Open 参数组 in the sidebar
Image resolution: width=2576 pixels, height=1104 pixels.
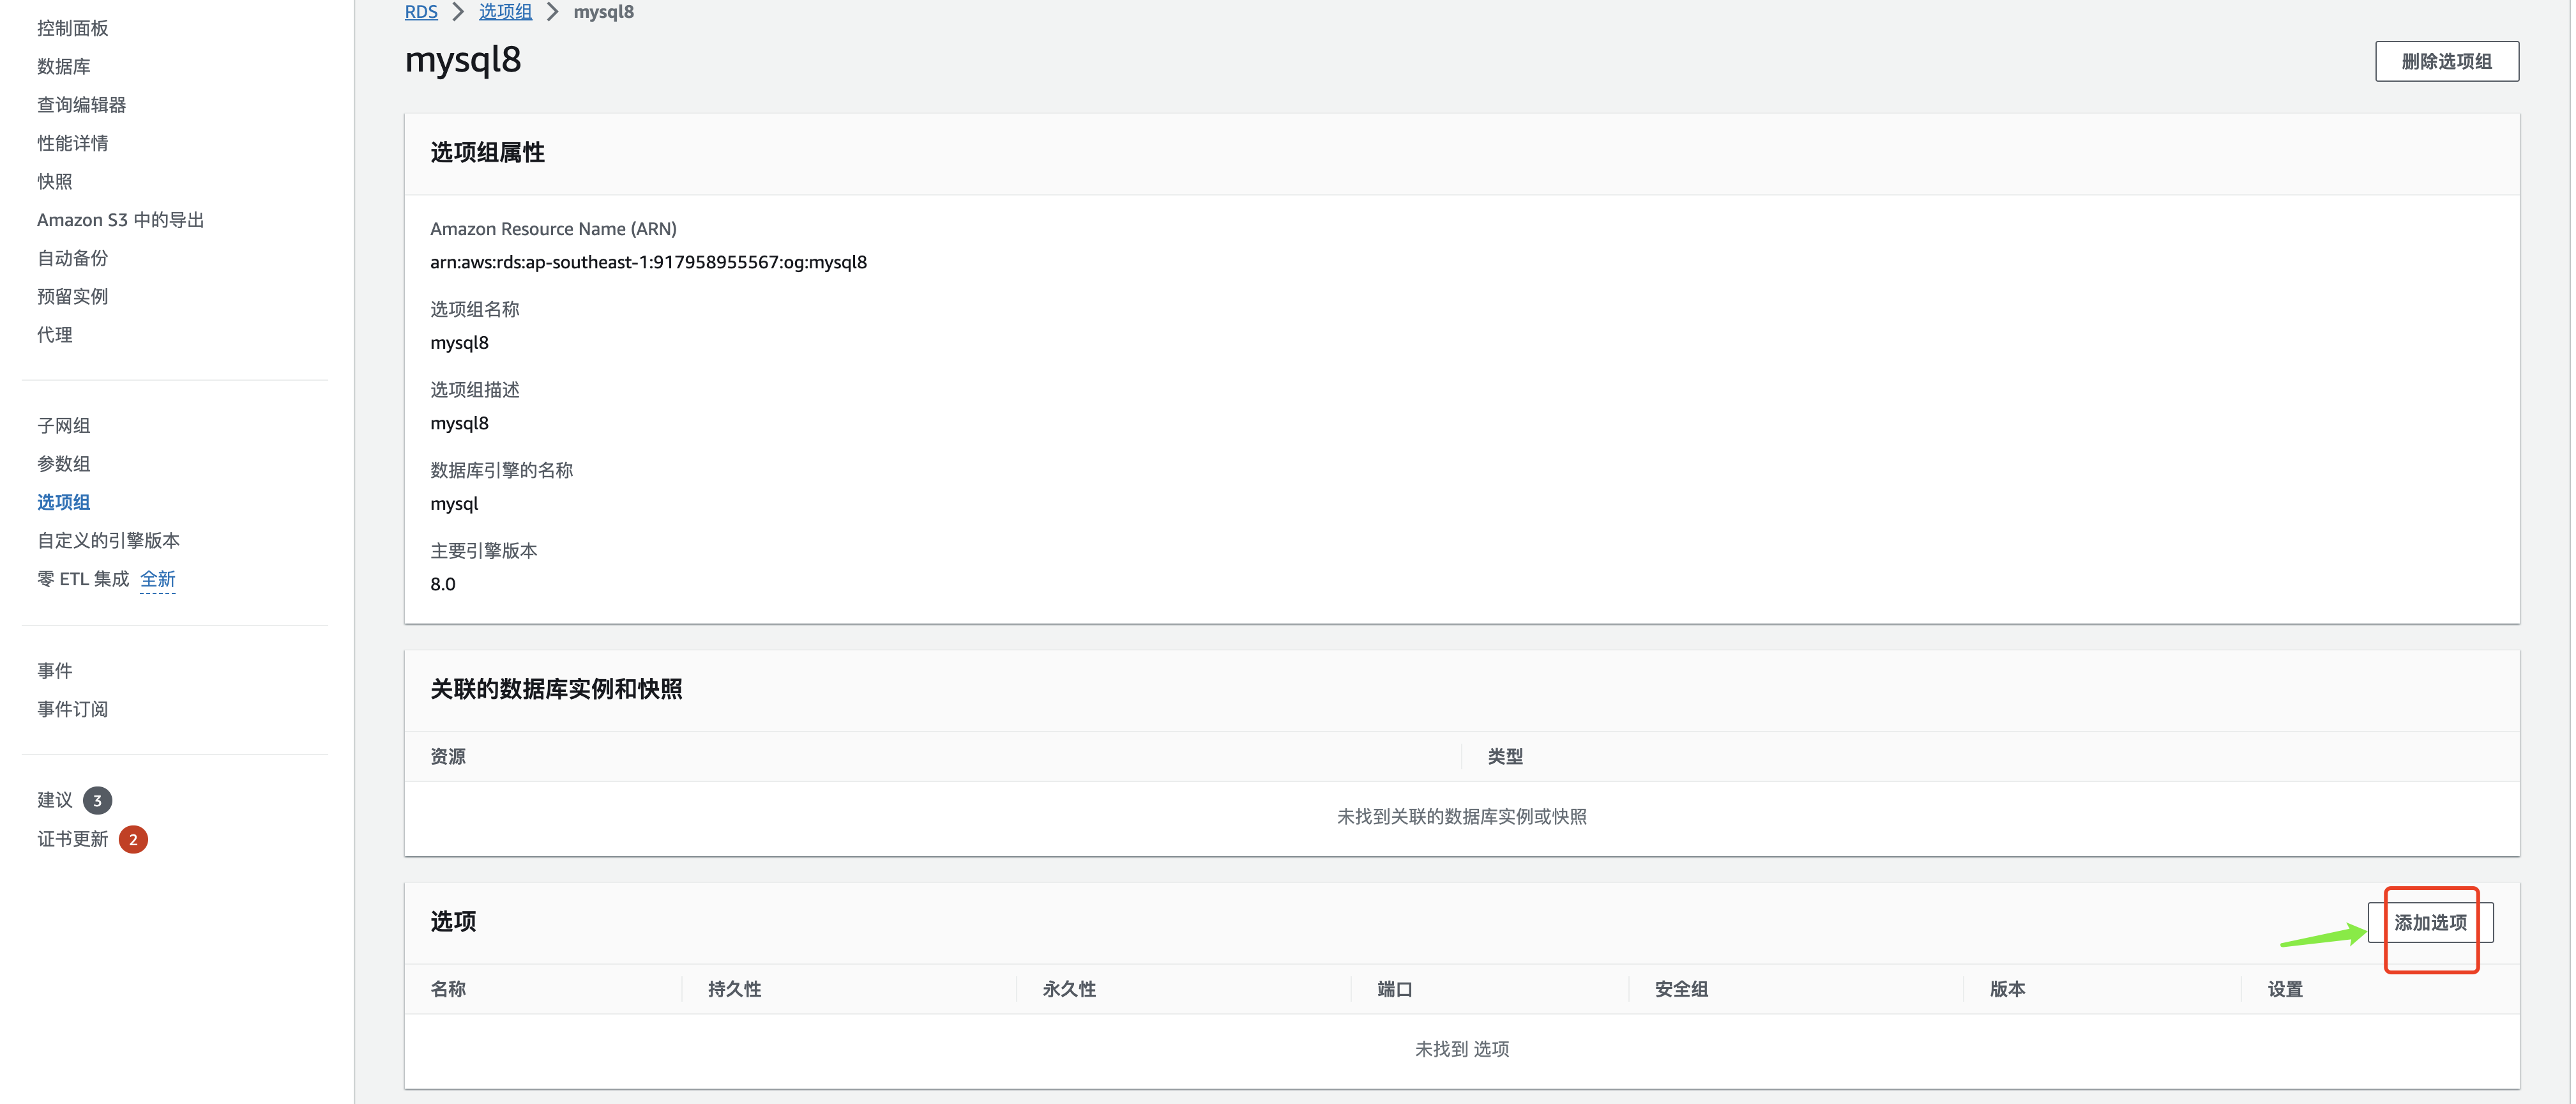[64, 463]
